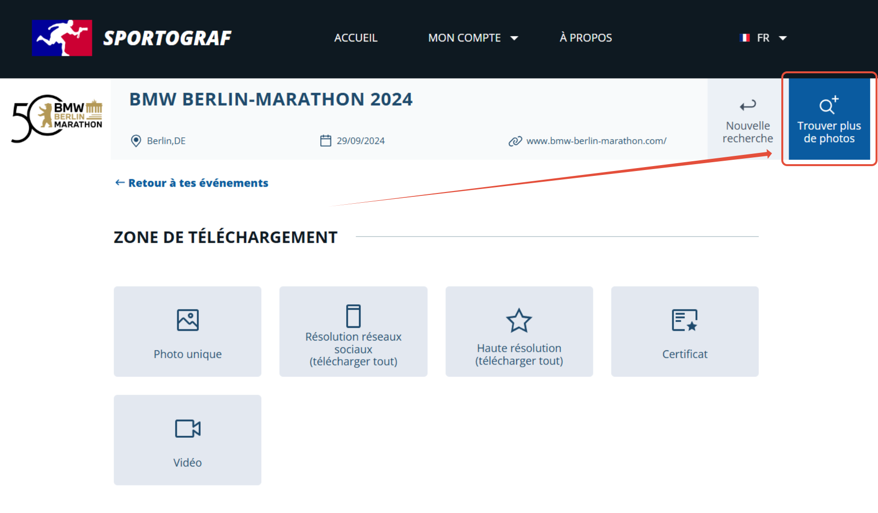Click the location pin icon by Berlin,DE

(x=136, y=141)
